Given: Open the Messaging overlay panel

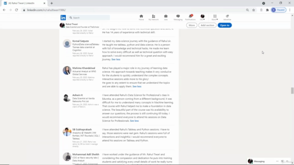Looking at the screenshot, I should (259, 161).
